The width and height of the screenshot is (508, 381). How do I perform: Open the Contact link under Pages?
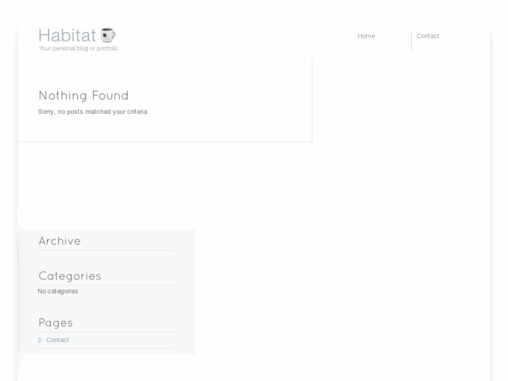(58, 340)
